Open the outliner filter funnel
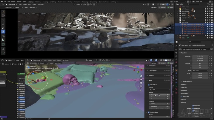Screen dimensions: 214x120 click(x=208, y=4)
